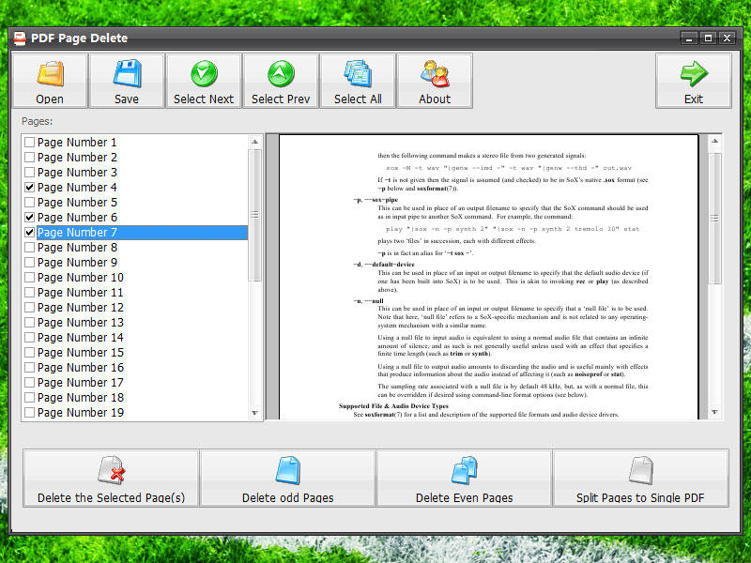Split Pages to Single PDF

640,478
